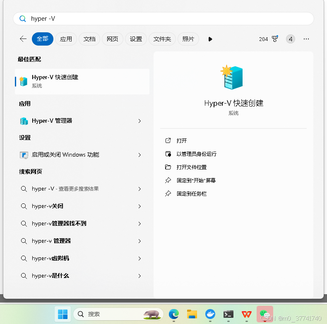Viewport: 327px width, 324px height.
Task: Click the Windows 功能 settings icon
Action: pyautogui.click(x=24, y=155)
